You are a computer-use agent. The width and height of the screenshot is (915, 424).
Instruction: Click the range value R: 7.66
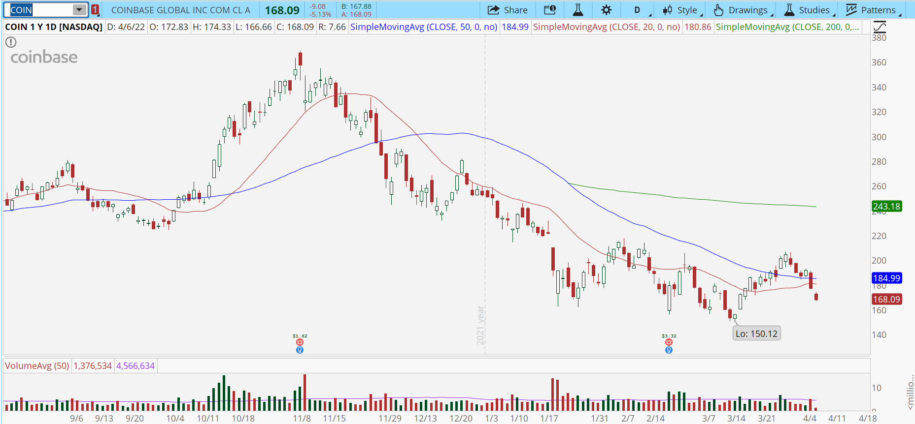332,27
